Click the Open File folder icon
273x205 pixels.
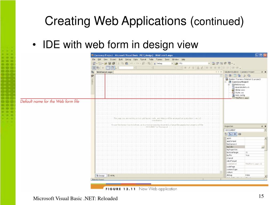pyautogui.click(x=106, y=64)
